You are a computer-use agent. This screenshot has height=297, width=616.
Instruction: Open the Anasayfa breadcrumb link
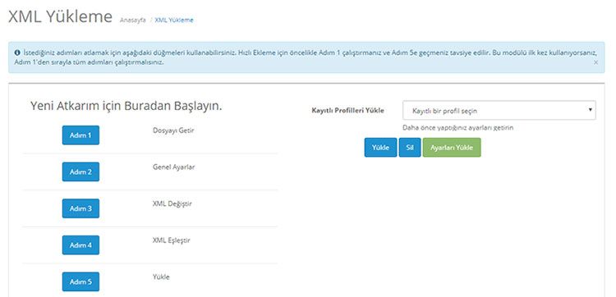coord(132,20)
